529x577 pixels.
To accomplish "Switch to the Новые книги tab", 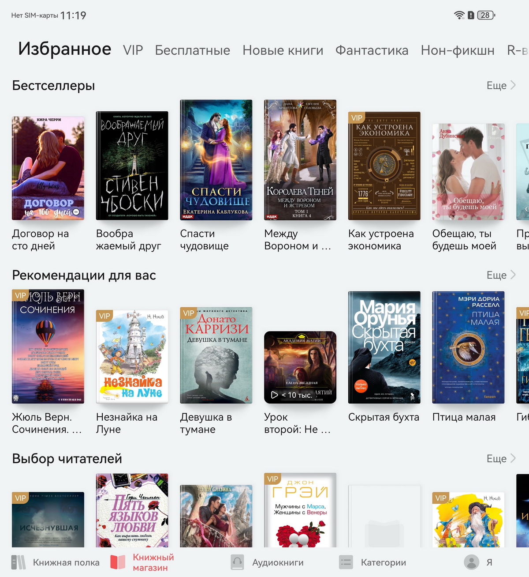I will (283, 50).
